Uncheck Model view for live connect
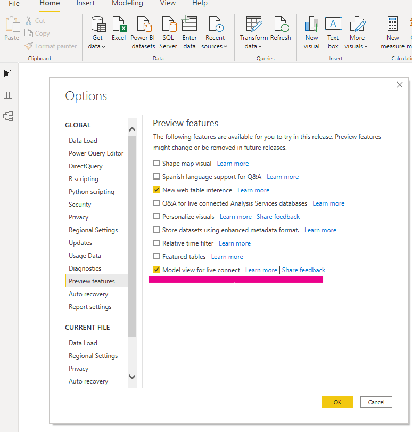Image resolution: width=412 pixels, height=432 pixels. 156,270
